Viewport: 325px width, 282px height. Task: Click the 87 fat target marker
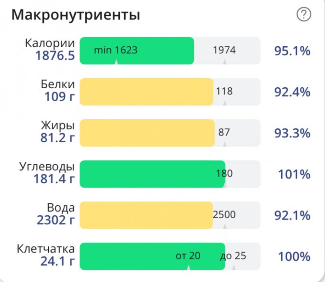point(224,132)
